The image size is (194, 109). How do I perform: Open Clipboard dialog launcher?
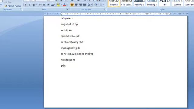[x=21, y=9]
